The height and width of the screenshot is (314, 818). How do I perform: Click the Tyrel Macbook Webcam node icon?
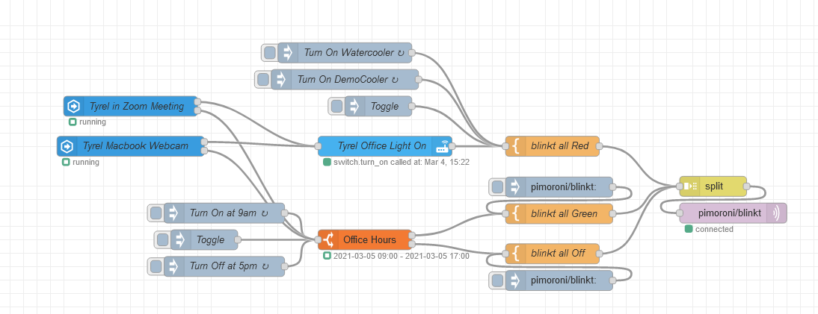[x=67, y=146]
